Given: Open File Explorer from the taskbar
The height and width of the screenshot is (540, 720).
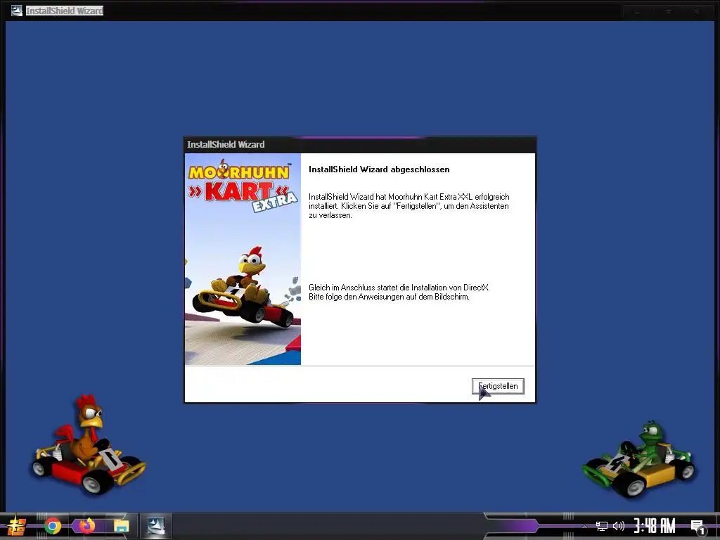Looking at the screenshot, I should point(121,526).
